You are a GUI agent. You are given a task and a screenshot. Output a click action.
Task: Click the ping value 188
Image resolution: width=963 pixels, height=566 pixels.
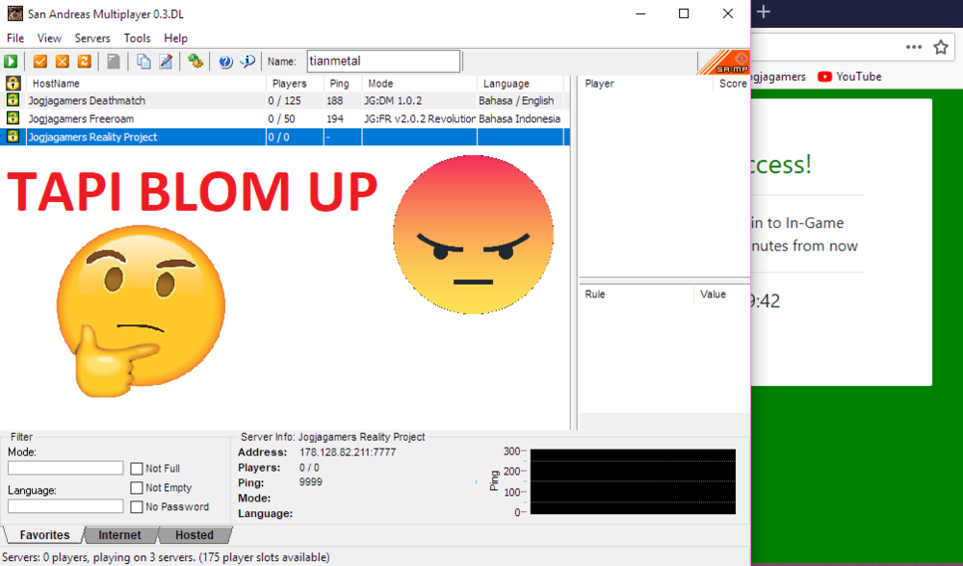click(335, 101)
